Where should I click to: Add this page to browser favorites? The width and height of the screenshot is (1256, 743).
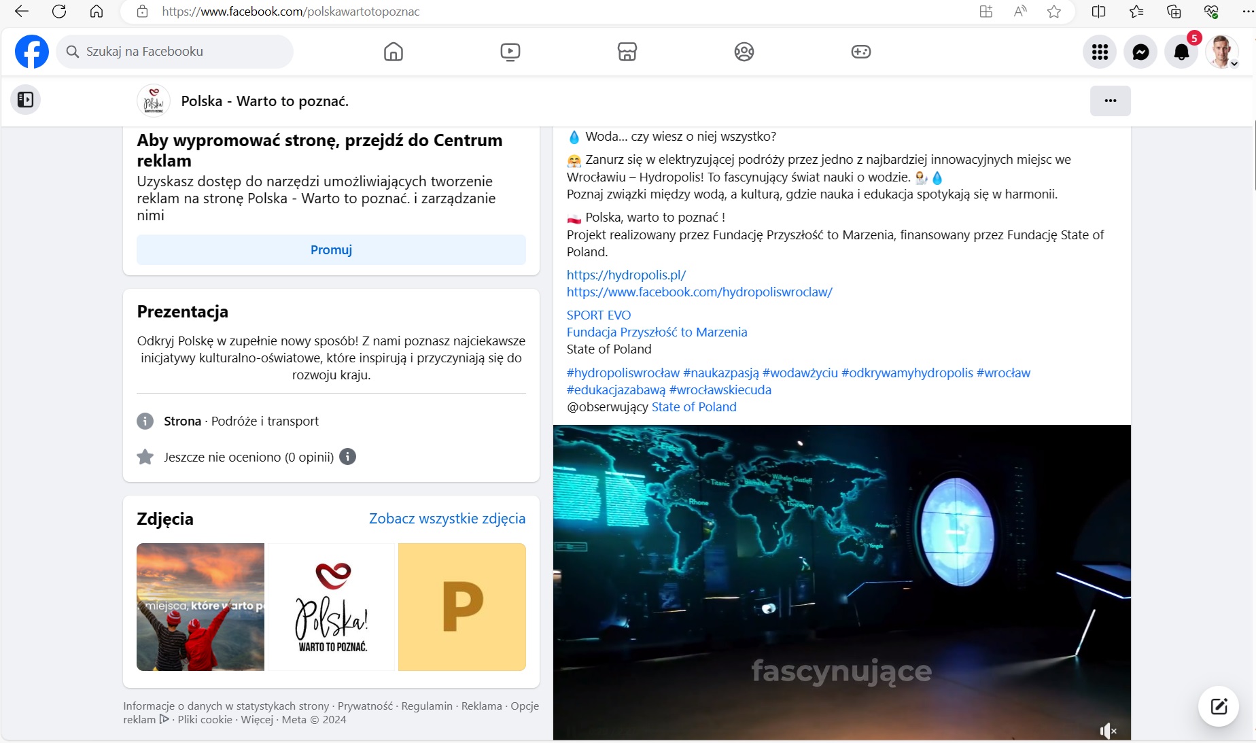[x=1054, y=12]
